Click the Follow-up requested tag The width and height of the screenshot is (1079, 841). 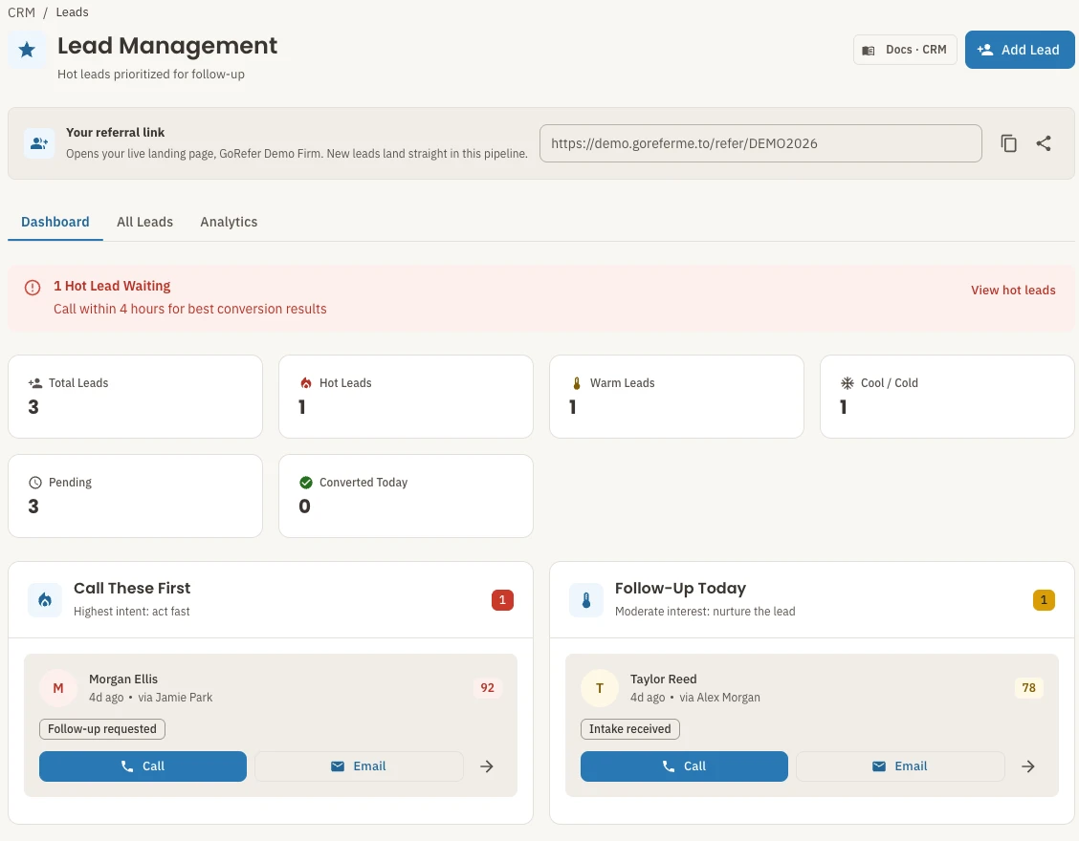(101, 729)
